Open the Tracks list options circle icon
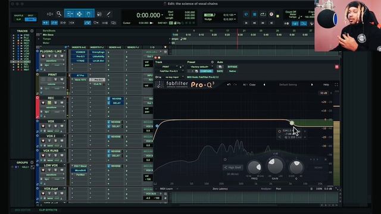381x214 pixels. 32,31
